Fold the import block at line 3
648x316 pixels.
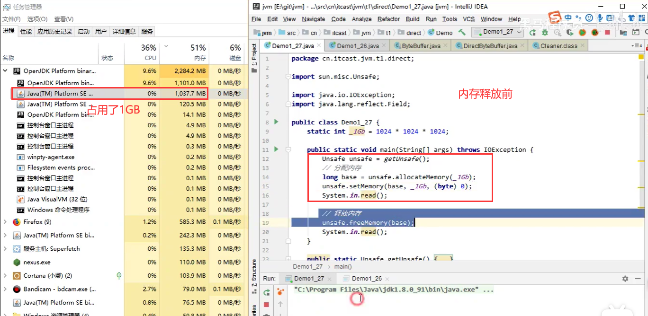(288, 77)
